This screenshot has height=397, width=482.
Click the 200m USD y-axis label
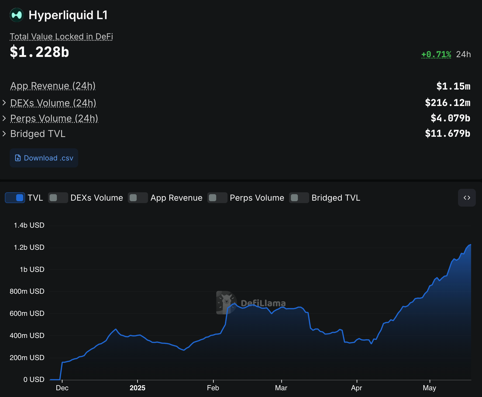click(27, 358)
